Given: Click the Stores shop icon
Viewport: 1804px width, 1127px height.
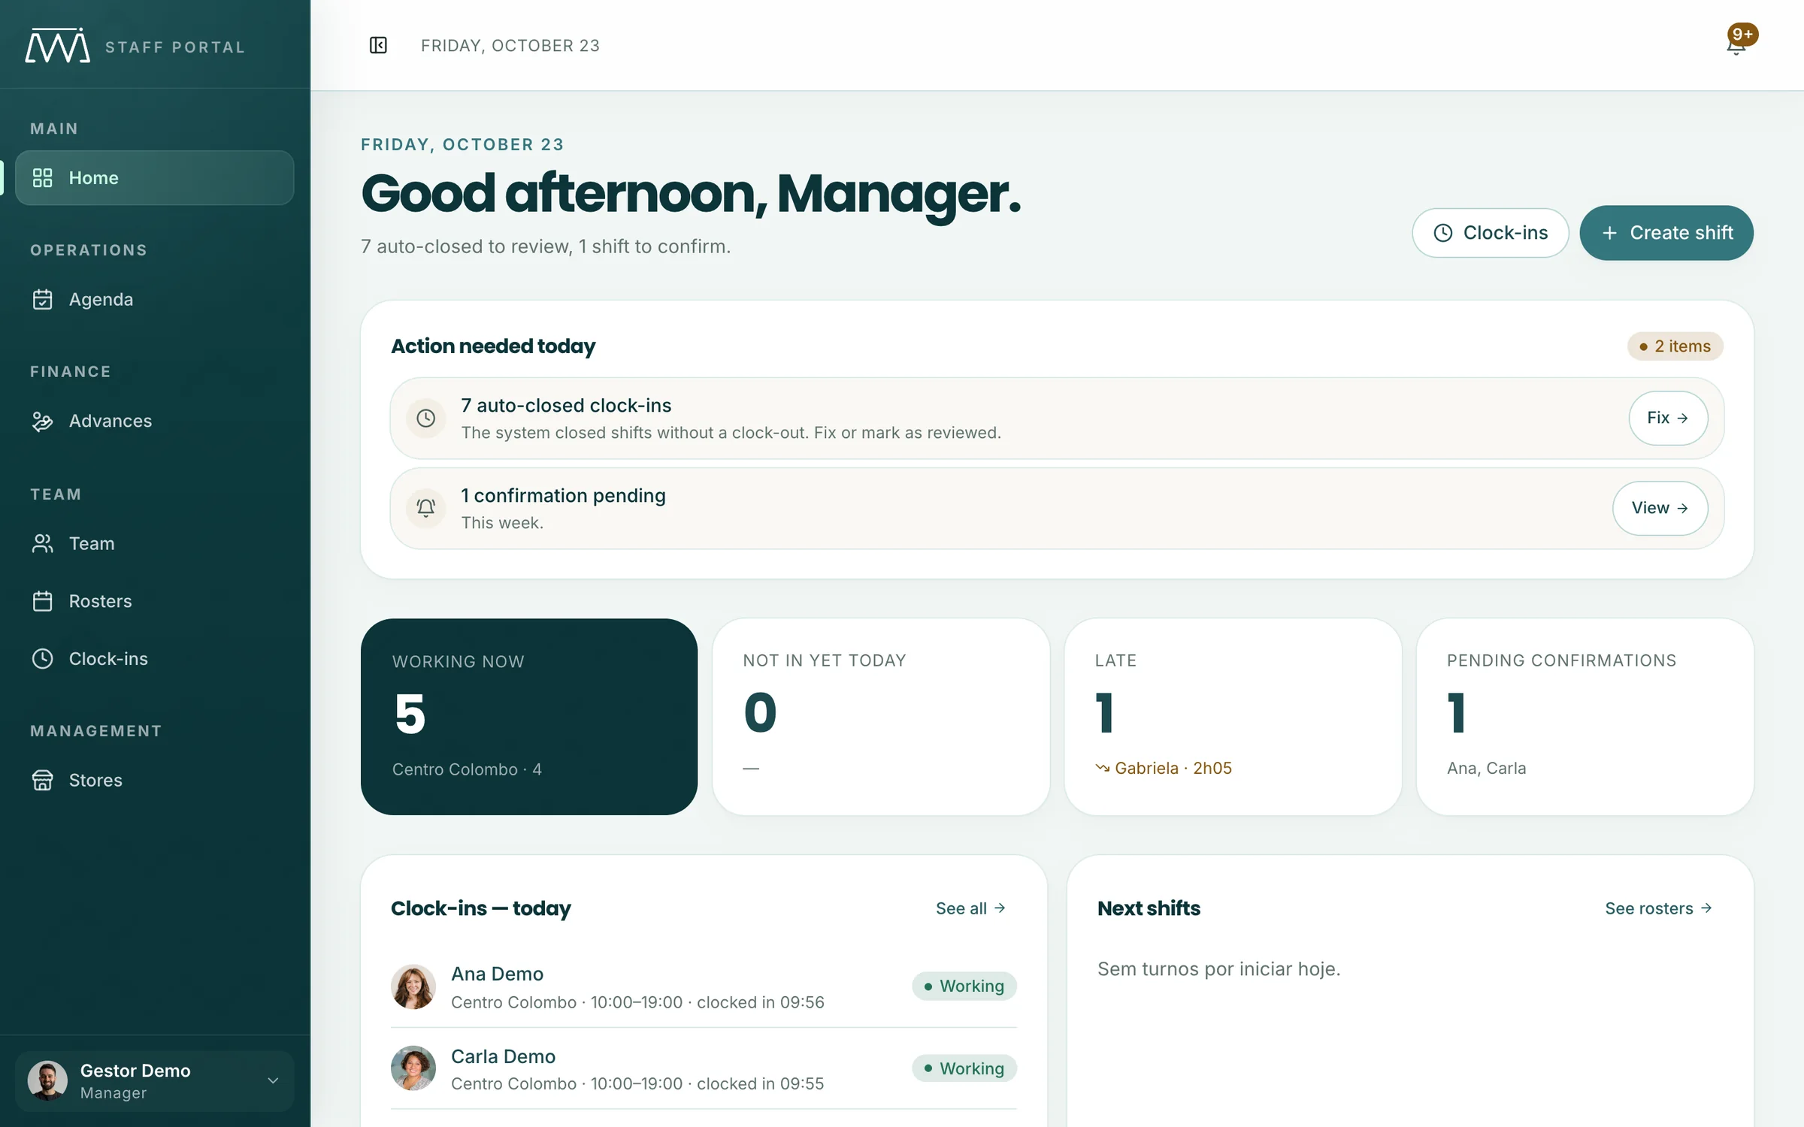Looking at the screenshot, I should [43, 780].
